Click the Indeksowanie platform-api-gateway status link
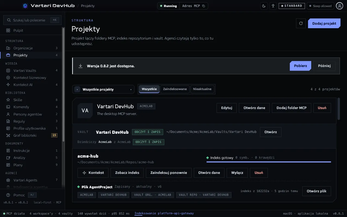347x217 pixels. pos(164,213)
